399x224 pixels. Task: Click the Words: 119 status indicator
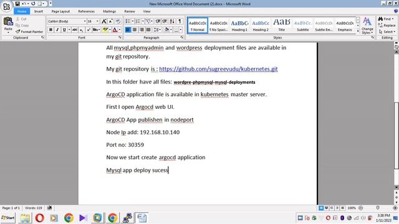pyautogui.click(x=33, y=208)
